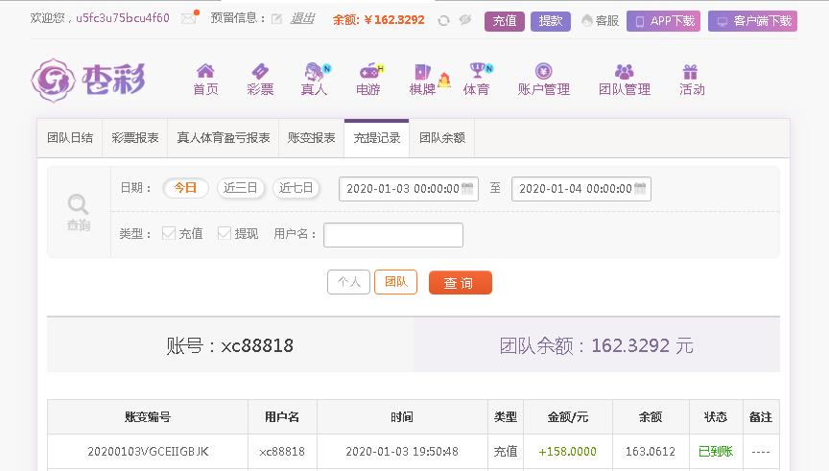829x471 pixels.
Task: Click the 杏彩 site logo
Action: tap(88, 80)
